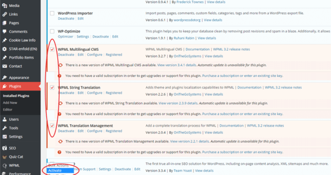The image size is (331, 175).
Task: Open the Media section icon
Action: coord(5,6)
